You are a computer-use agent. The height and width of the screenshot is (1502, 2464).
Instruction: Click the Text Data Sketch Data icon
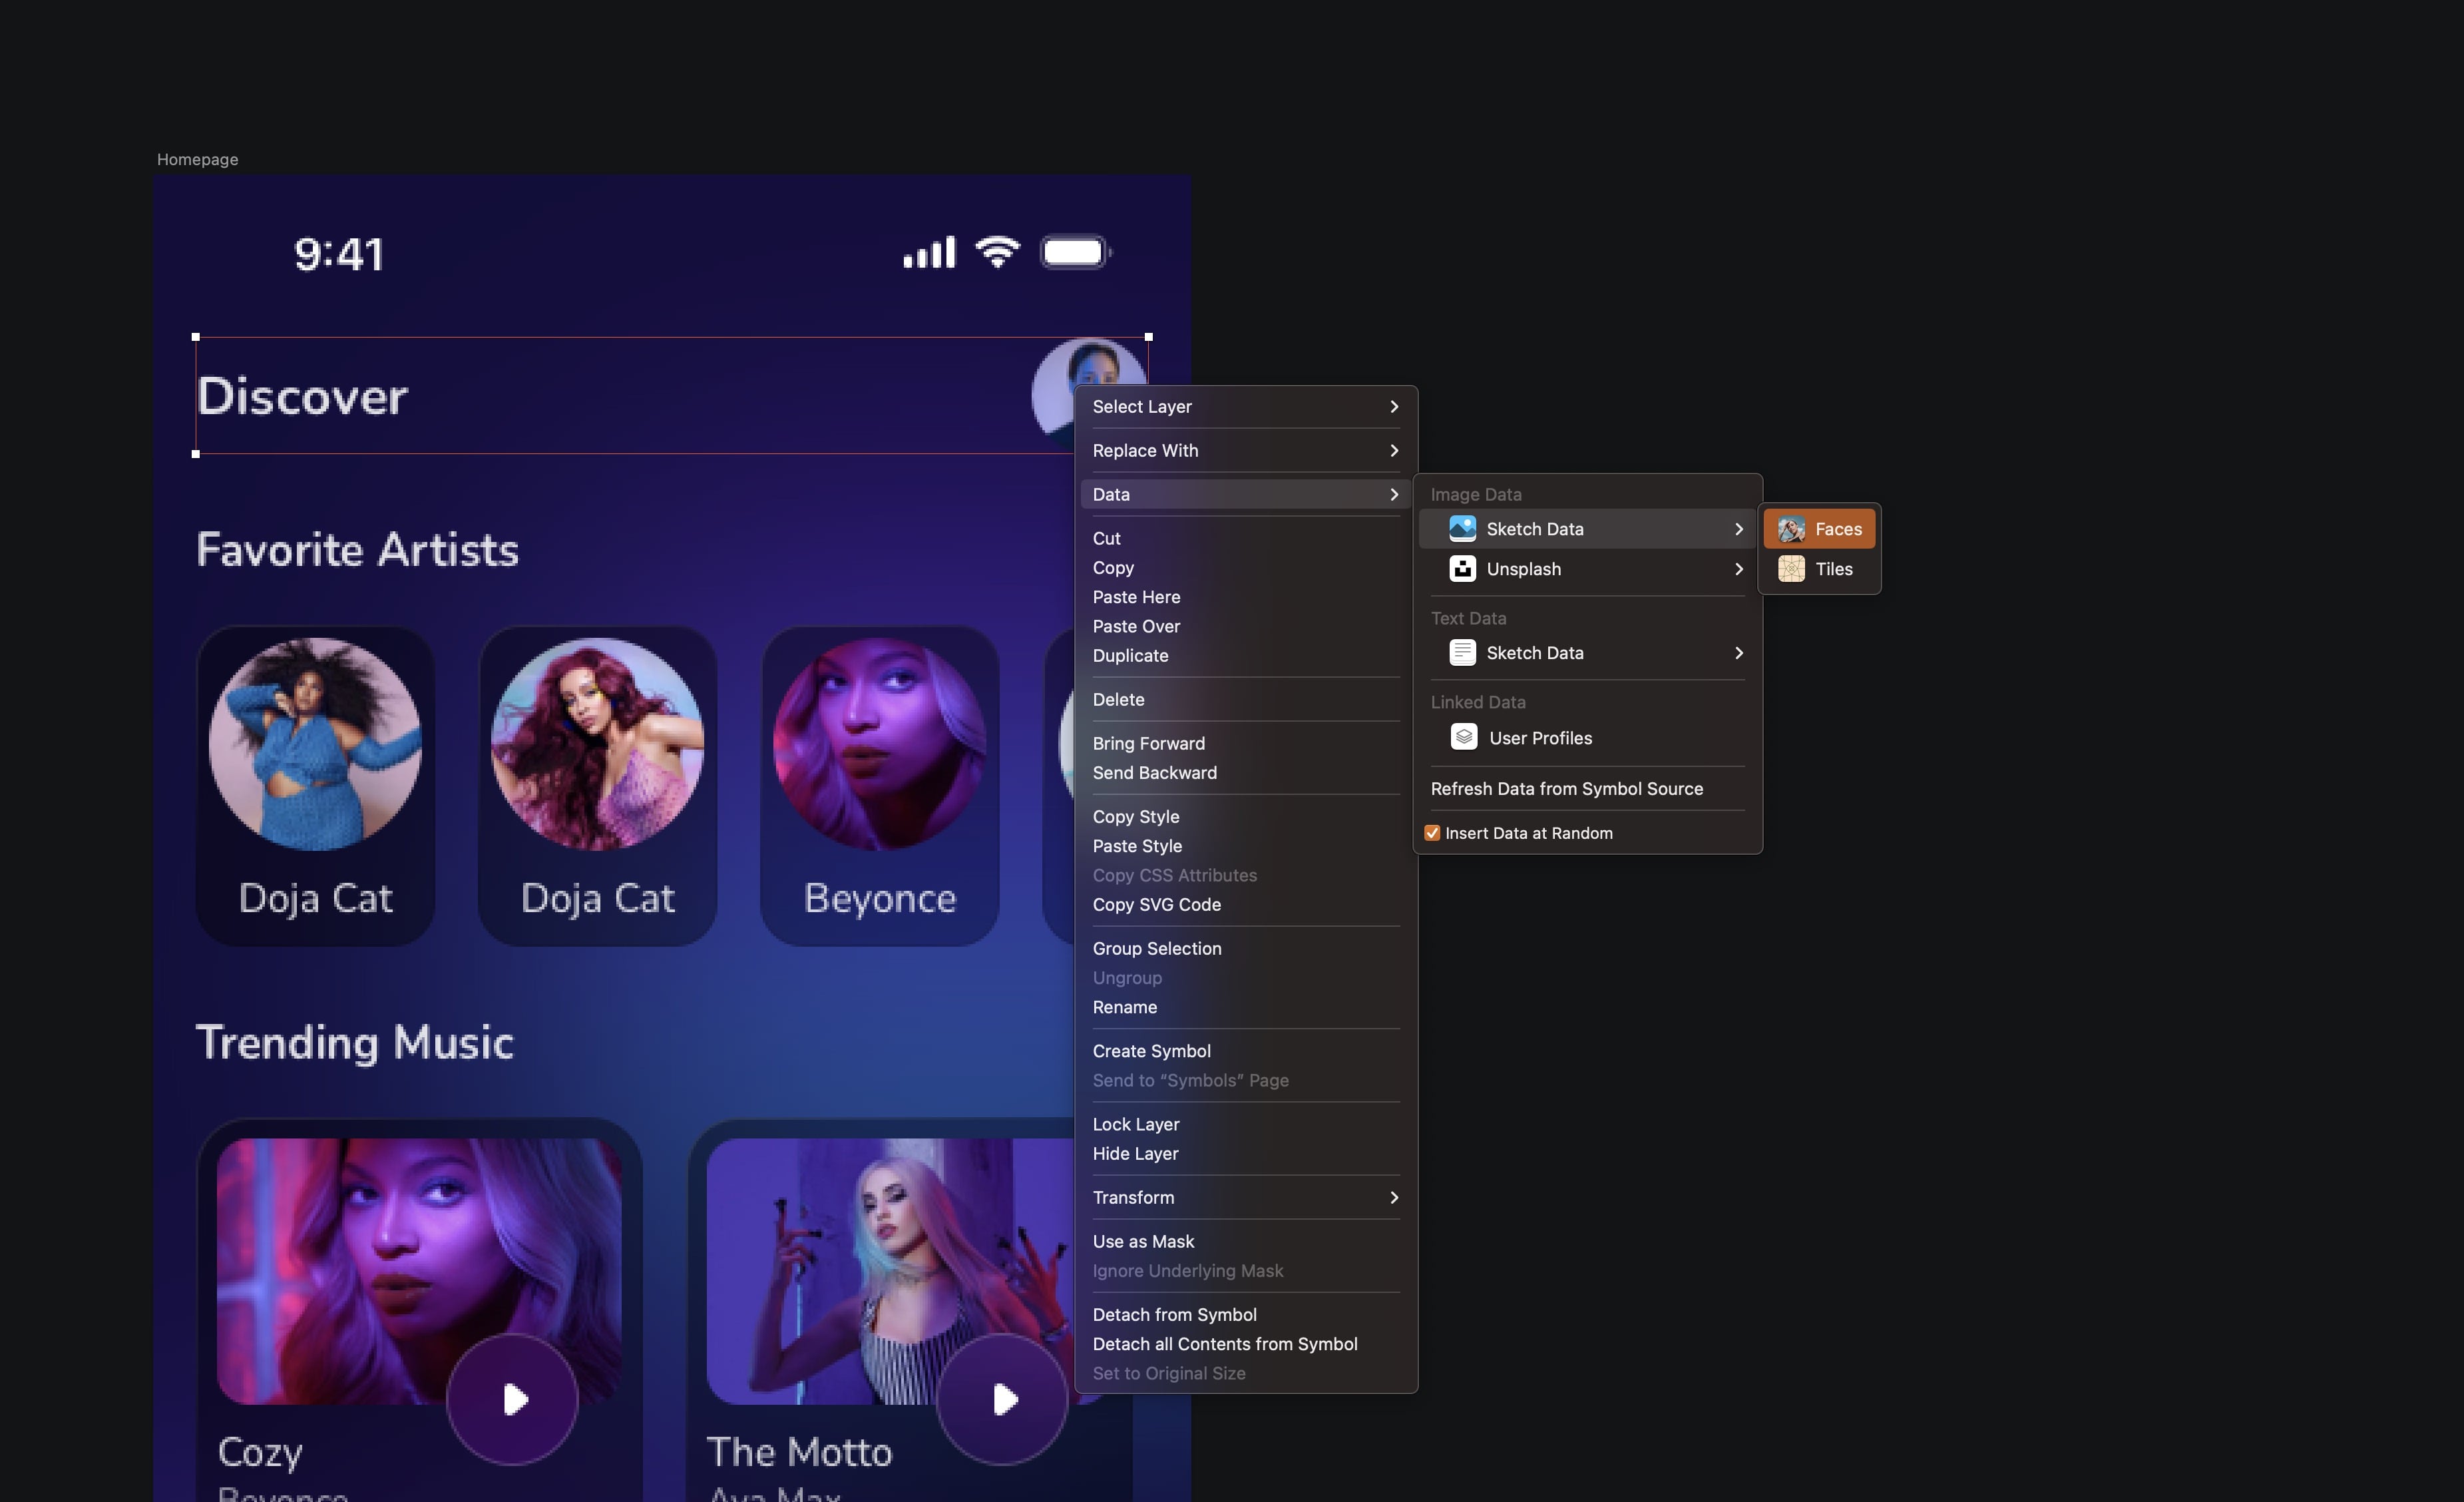pyautogui.click(x=1462, y=653)
